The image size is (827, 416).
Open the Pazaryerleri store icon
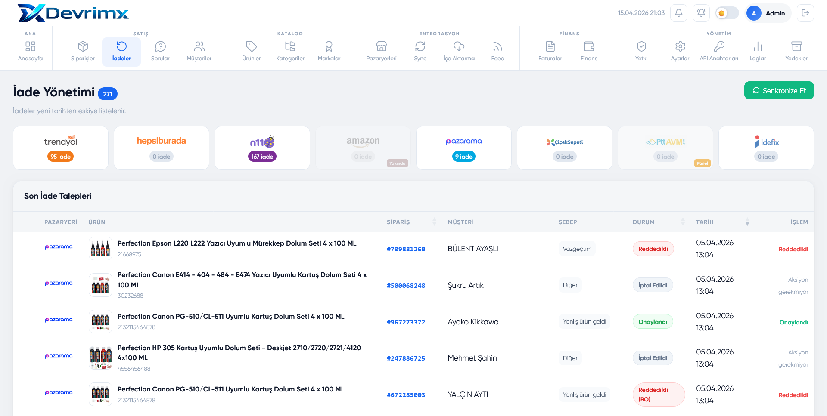pyautogui.click(x=381, y=46)
